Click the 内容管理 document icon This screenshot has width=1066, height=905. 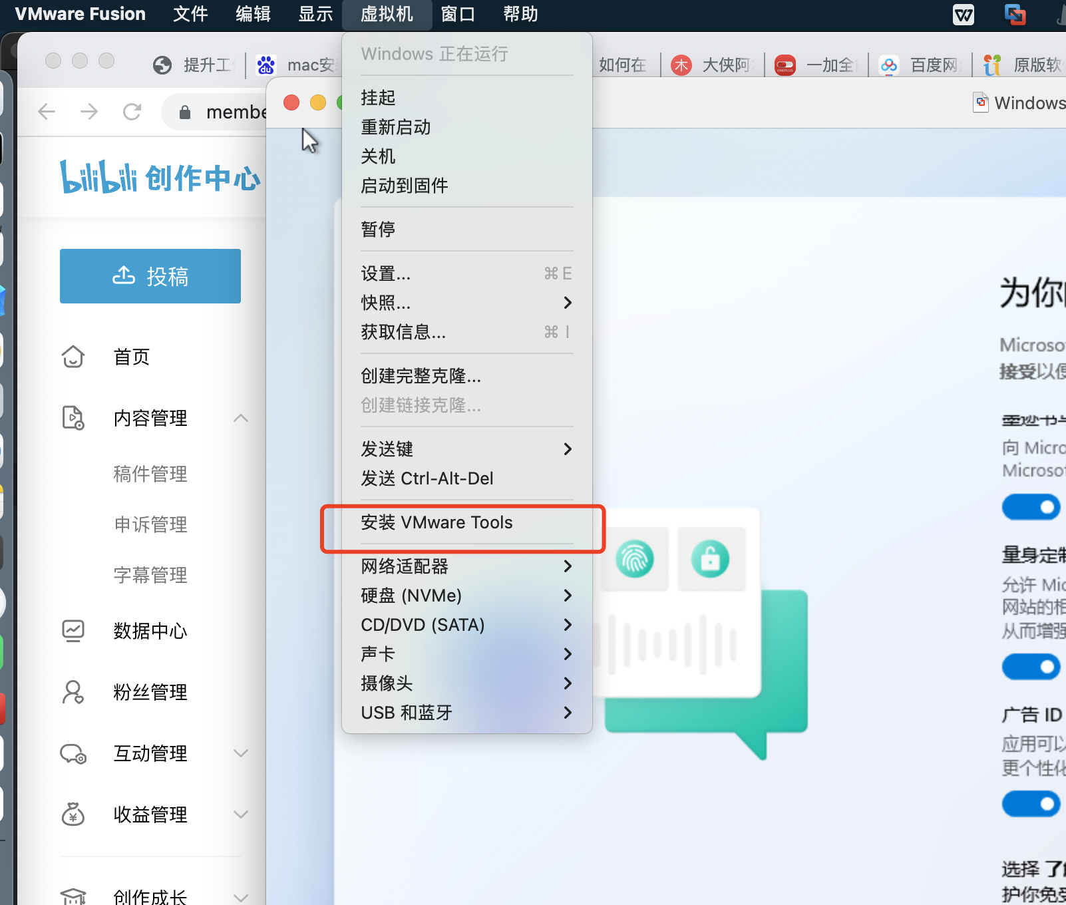pyautogui.click(x=73, y=418)
